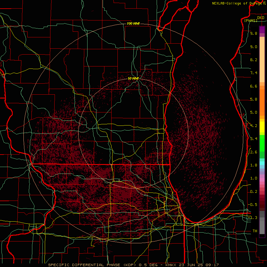This screenshot has width=267, height=267.
Task: Click the -1.3 legend value
Action: [x=252, y=218]
